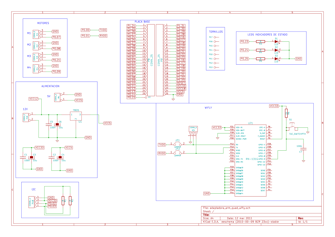
Task: Click the WIFLY section title text
Action: tap(208, 108)
